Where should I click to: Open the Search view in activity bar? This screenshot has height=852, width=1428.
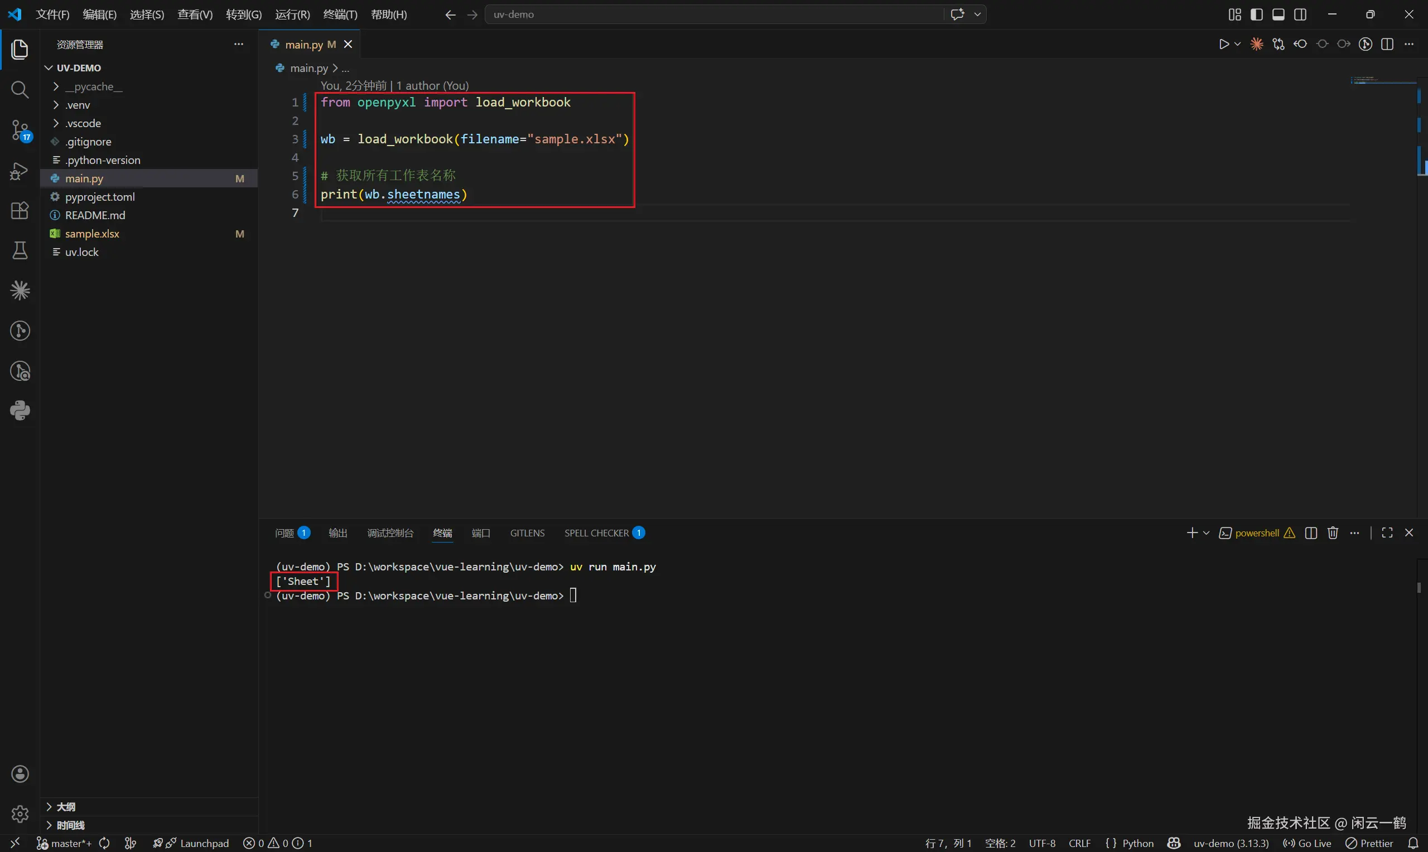[20, 90]
